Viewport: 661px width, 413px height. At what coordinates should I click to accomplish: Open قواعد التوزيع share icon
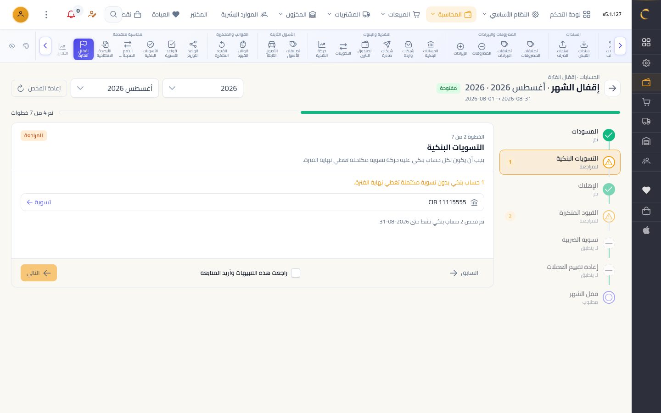pos(193,49)
